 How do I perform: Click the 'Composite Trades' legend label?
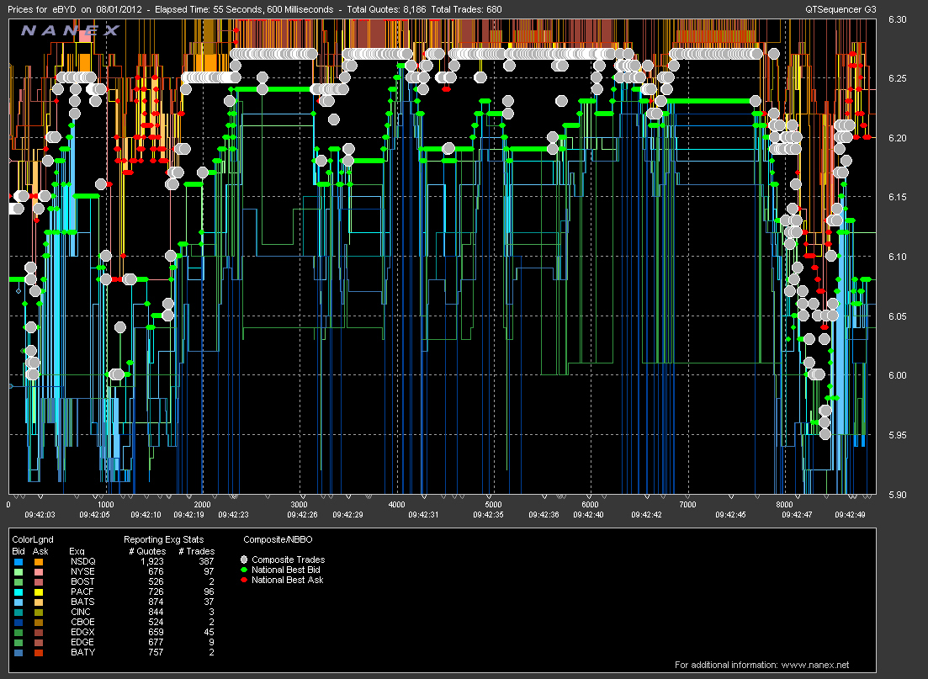click(289, 560)
